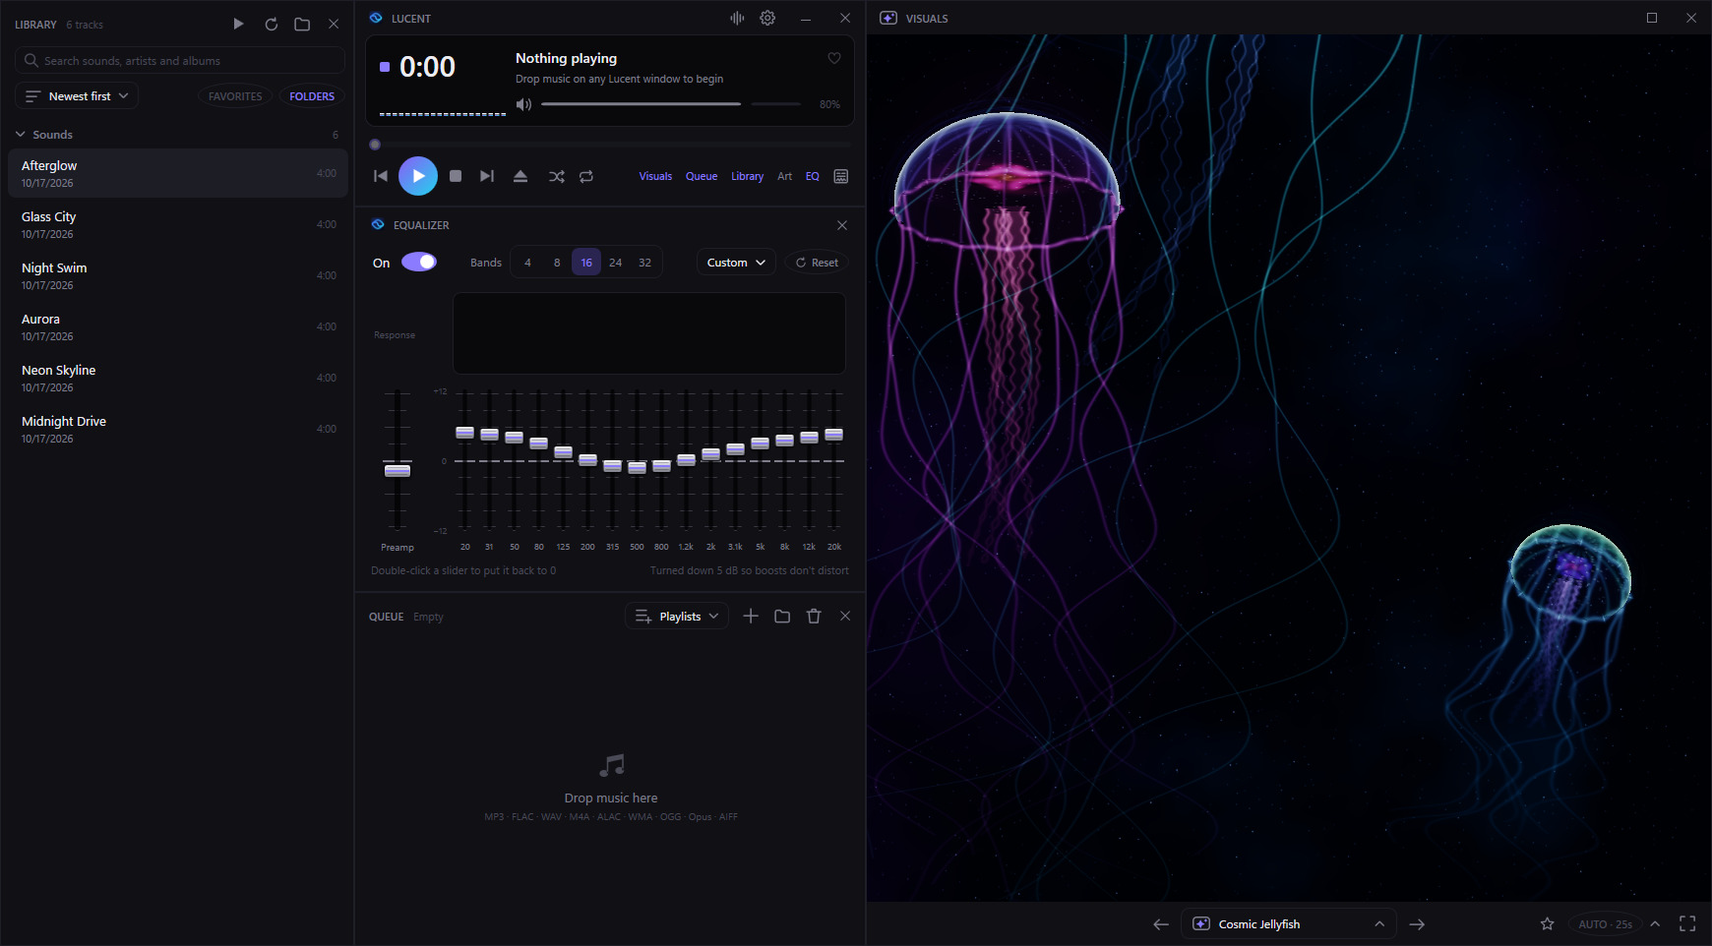The height and width of the screenshot is (946, 1712).
Task: Open the Cosmic Jellyfish preset selector
Action: (x=1289, y=924)
